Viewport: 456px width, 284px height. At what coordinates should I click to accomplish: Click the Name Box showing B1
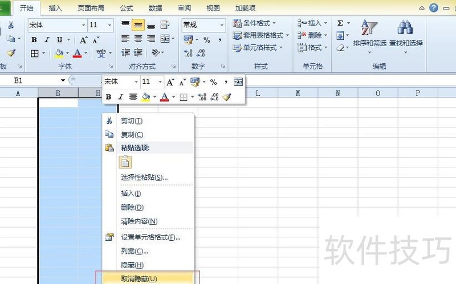coord(30,80)
